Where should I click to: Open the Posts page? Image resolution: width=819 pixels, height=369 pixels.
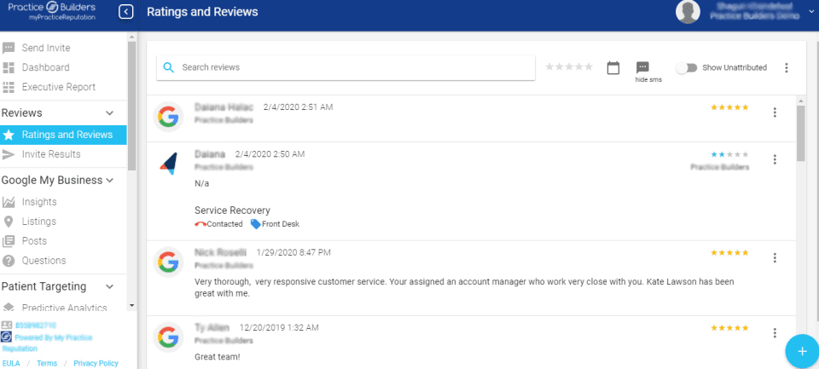[34, 241]
